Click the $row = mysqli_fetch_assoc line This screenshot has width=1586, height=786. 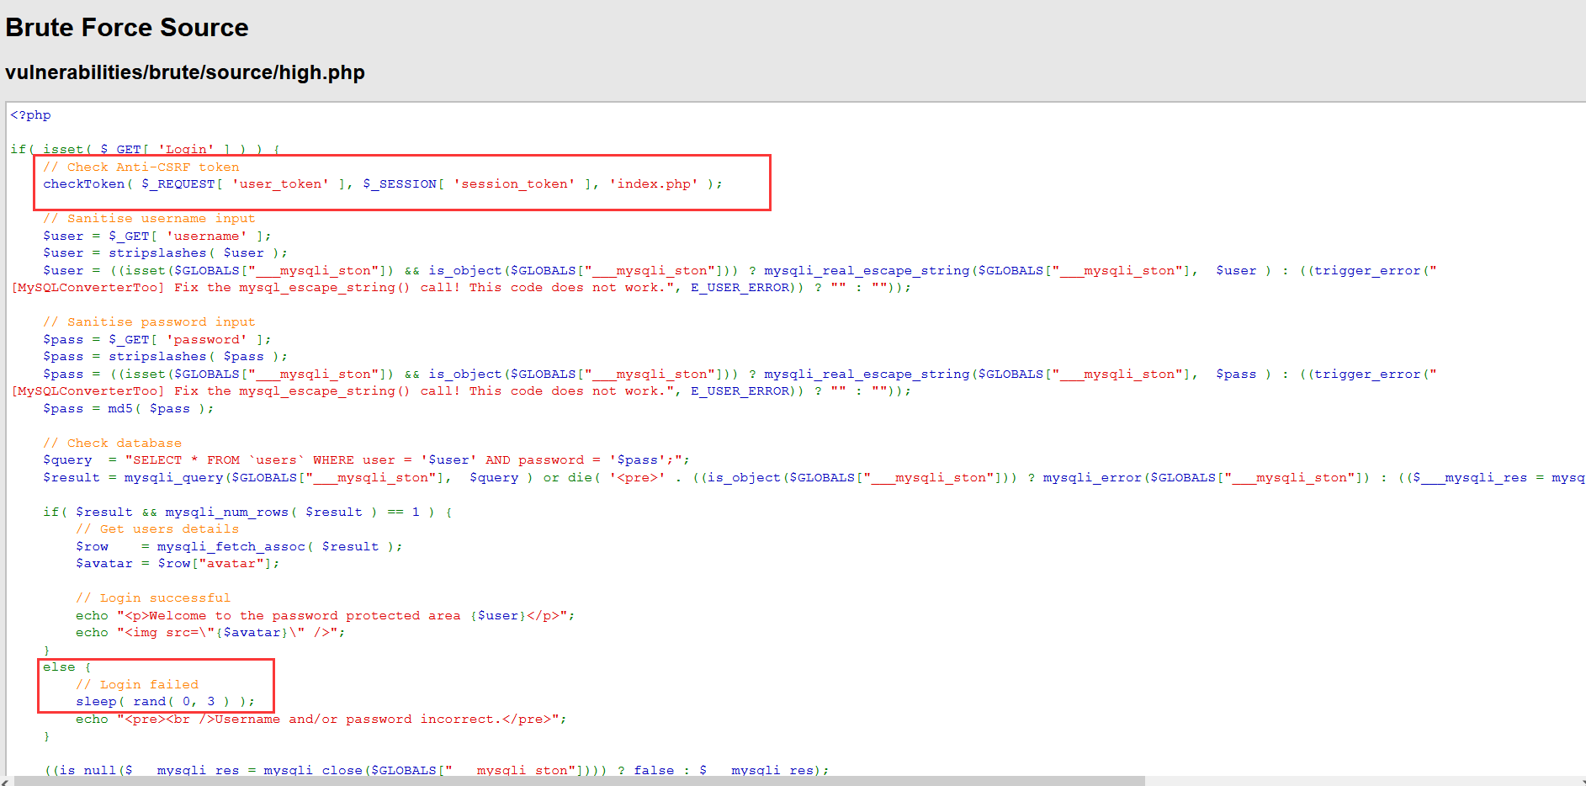pos(239,547)
